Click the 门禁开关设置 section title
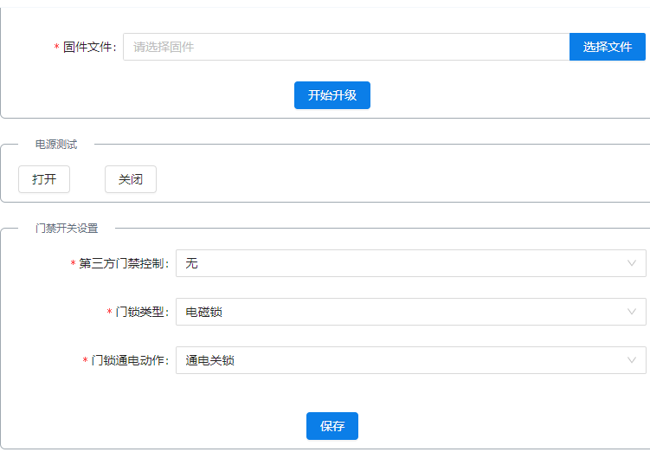650x452 pixels. click(67, 229)
